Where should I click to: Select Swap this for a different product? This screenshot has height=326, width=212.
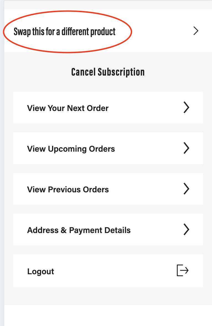(x=64, y=32)
